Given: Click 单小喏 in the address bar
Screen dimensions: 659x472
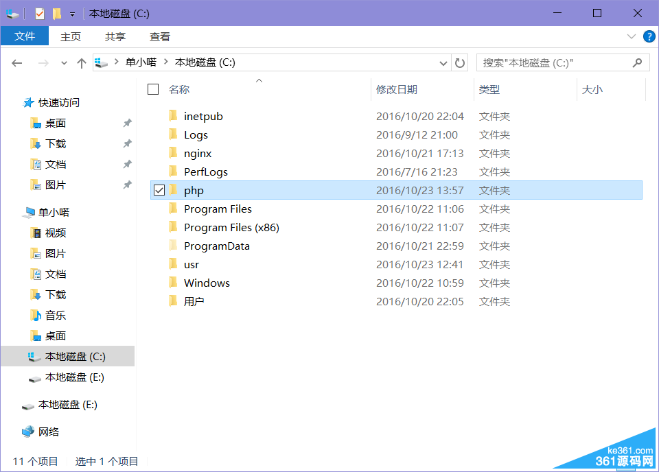Looking at the screenshot, I should pyautogui.click(x=141, y=62).
